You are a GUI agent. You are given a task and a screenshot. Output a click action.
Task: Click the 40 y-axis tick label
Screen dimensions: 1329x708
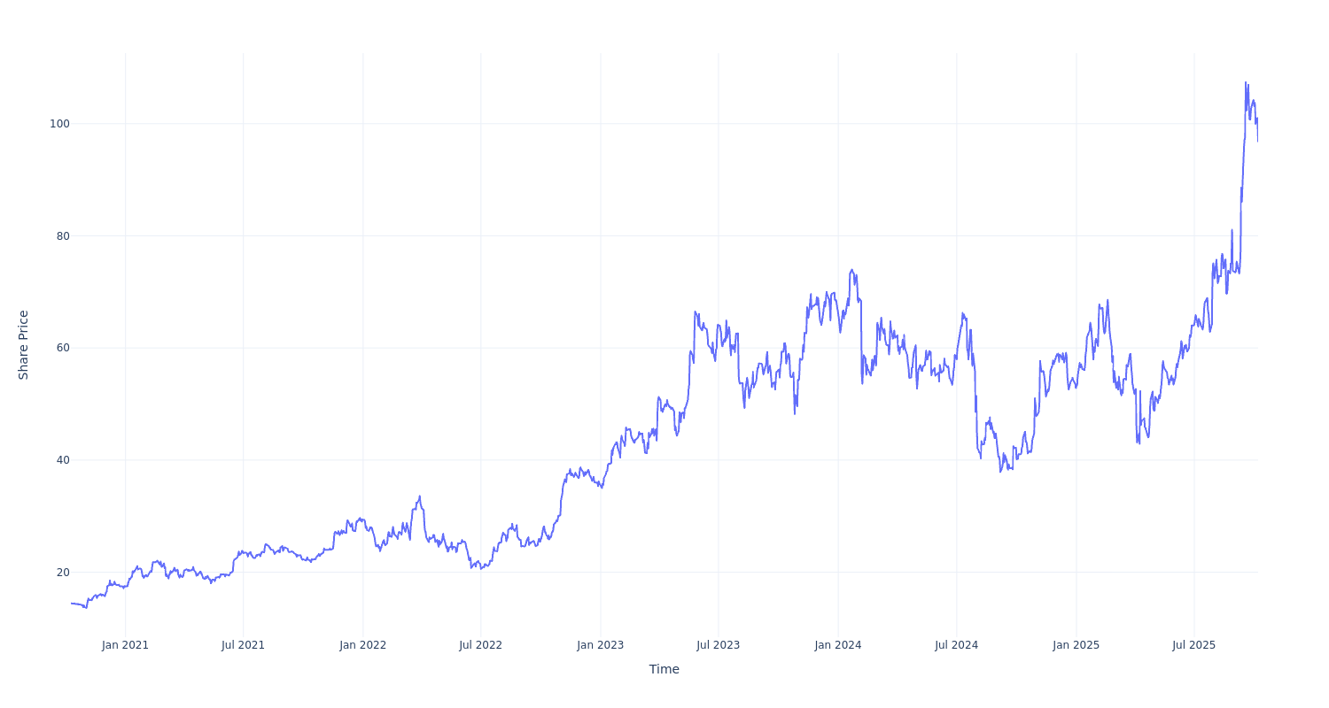pyautogui.click(x=62, y=460)
